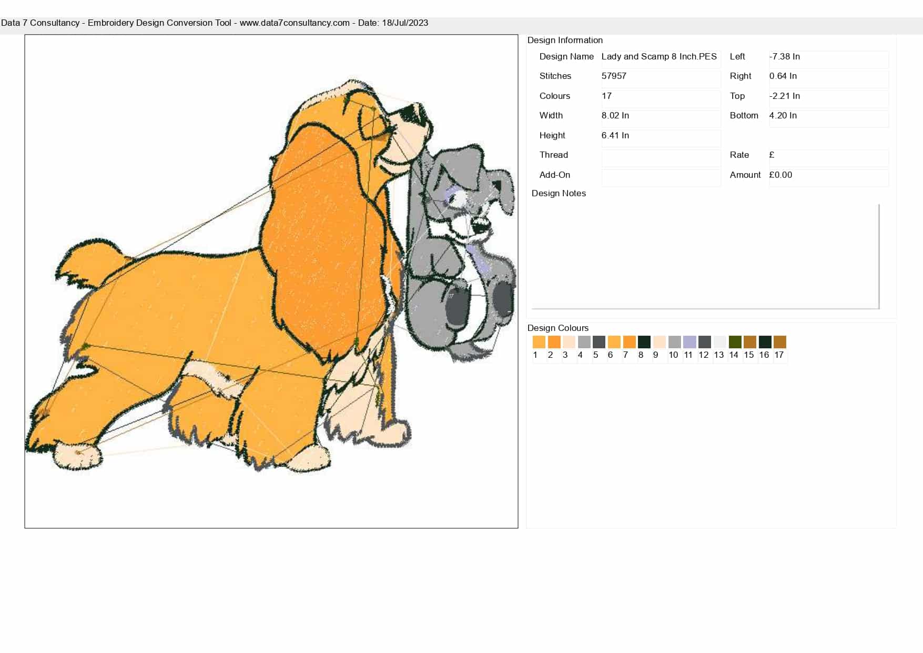Click the Lady and Scamp design preview
The width and height of the screenshot is (923, 653).
[271, 282]
